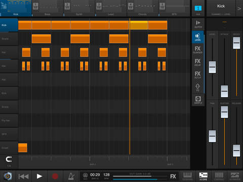The height and width of the screenshot is (182, 243).
Task: Open the Kick channel level header
Action: pyautogui.click(x=221, y=8)
